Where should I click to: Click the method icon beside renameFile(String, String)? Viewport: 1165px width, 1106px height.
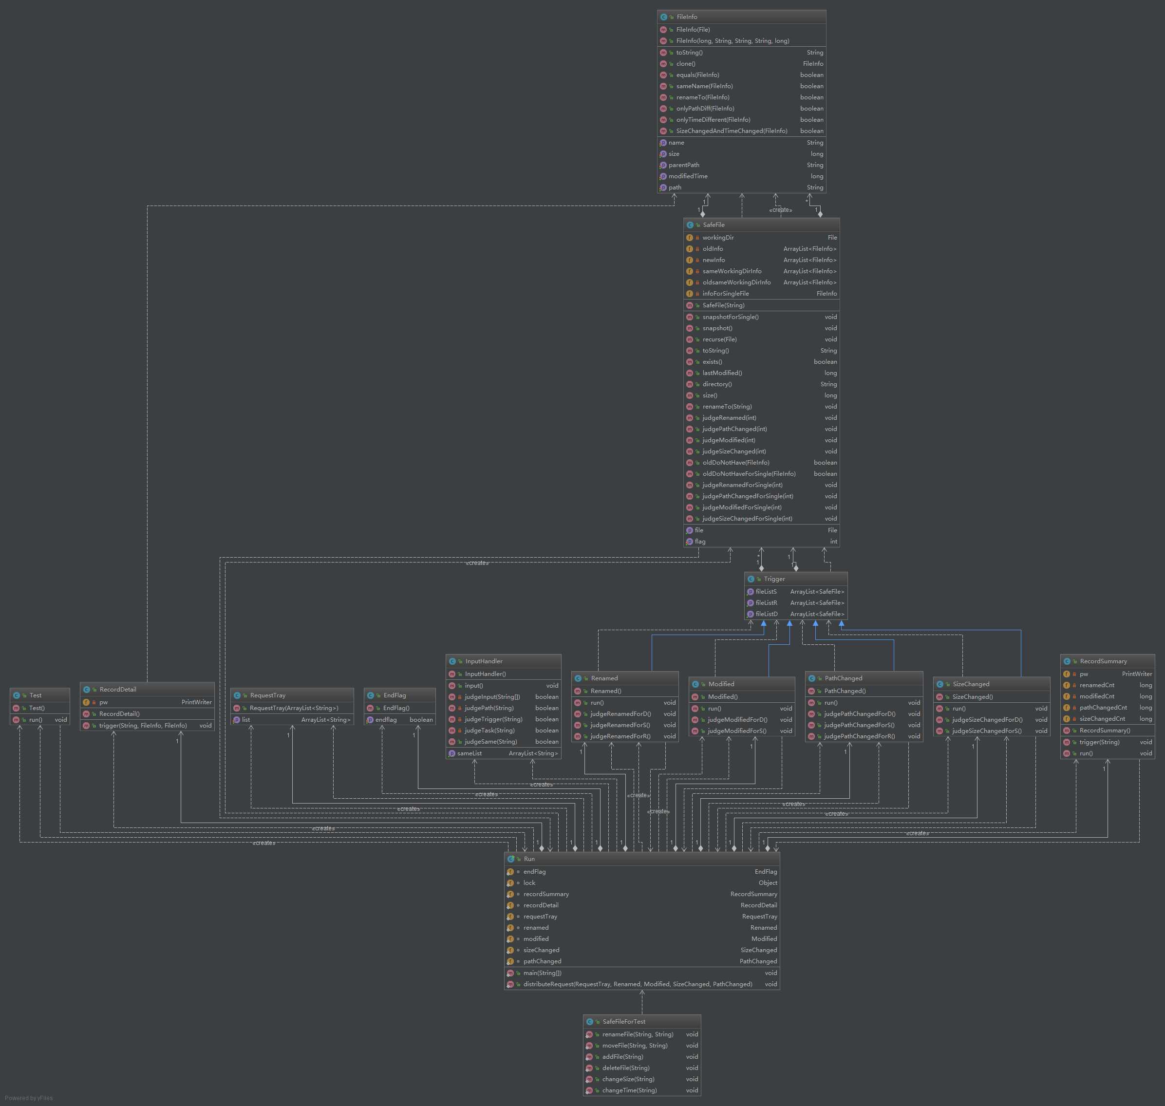click(589, 1035)
